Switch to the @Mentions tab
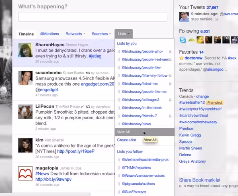Screen dimensions: 238x196 [49, 34]
